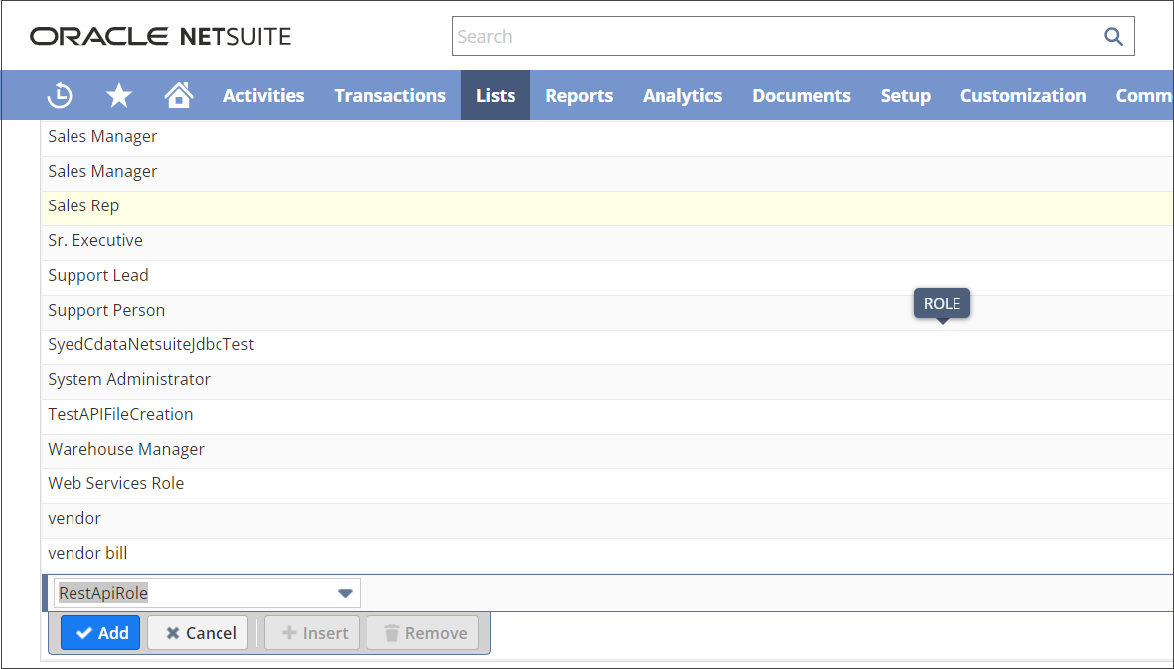Go to the Home icon

coord(178,95)
